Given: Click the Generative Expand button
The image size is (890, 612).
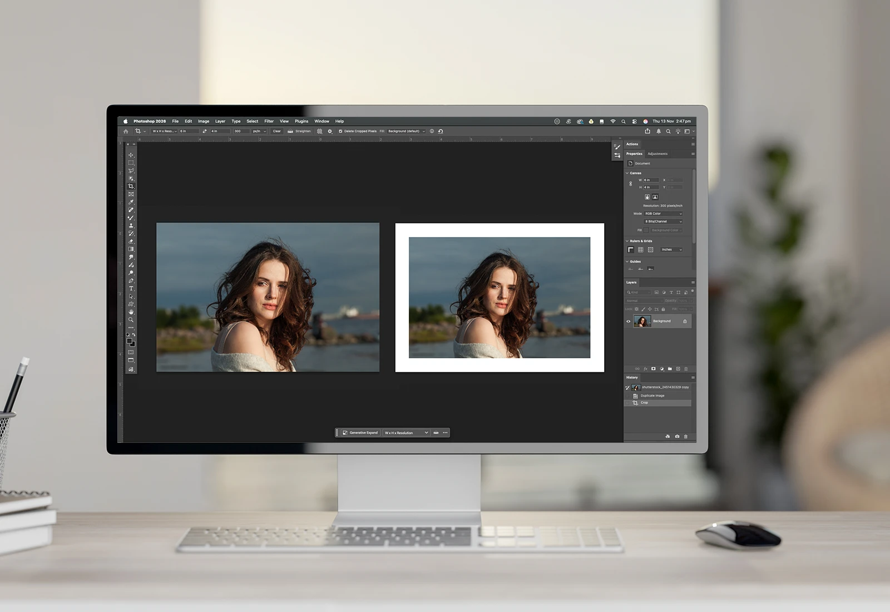Looking at the screenshot, I should 360,433.
